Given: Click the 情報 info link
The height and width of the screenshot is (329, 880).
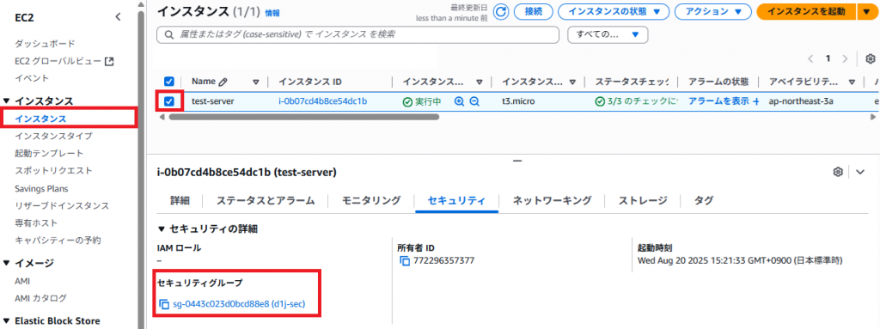Looking at the screenshot, I should (272, 13).
